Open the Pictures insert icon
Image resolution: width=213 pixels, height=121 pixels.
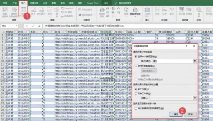point(33,11)
